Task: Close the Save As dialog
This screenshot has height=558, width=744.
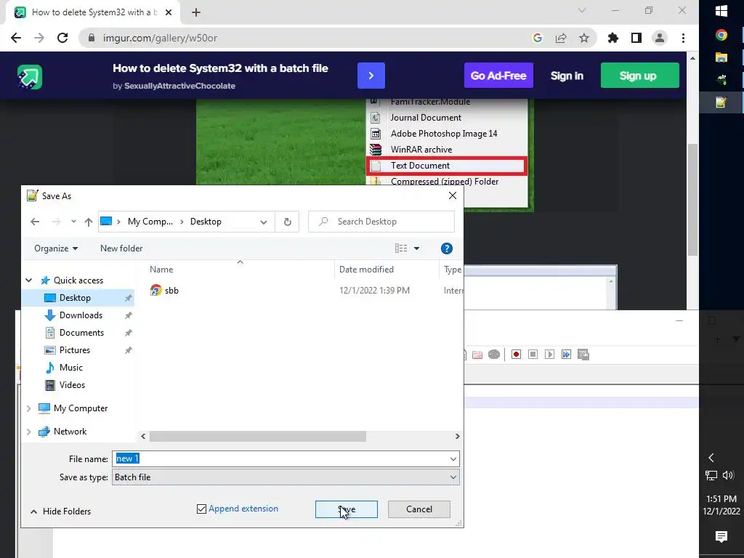Action: point(453,195)
